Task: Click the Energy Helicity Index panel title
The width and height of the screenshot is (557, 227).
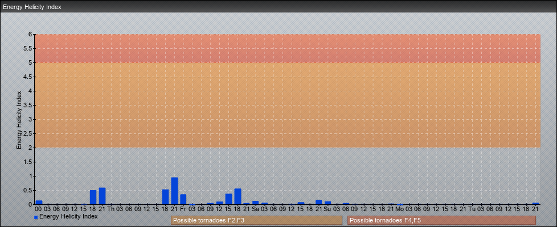Action: [32, 7]
